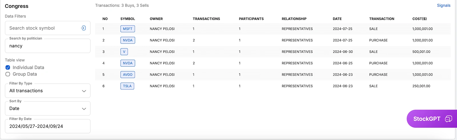Click the TSLA symbol badge
The image size is (457, 140).
click(127, 86)
